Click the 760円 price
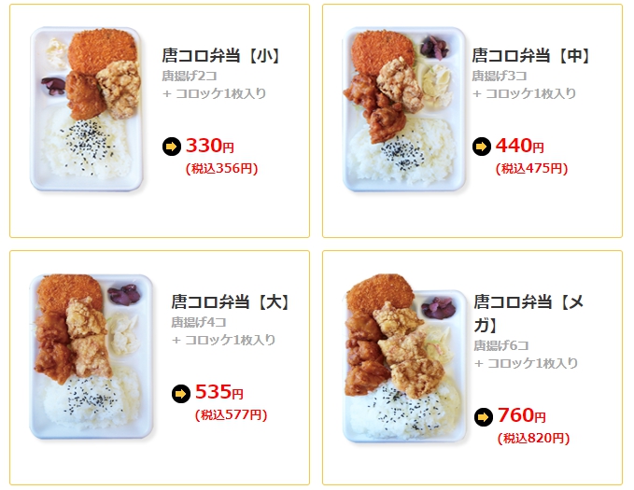 522,415
